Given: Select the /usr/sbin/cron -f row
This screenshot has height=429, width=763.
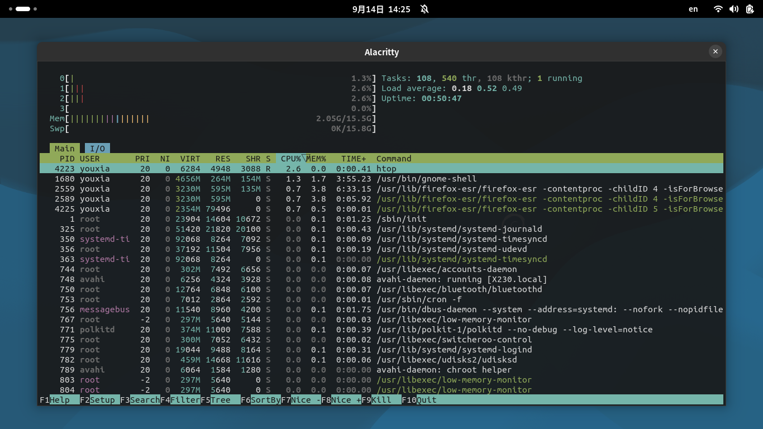Looking at the screenshot, I should [381, 299].
